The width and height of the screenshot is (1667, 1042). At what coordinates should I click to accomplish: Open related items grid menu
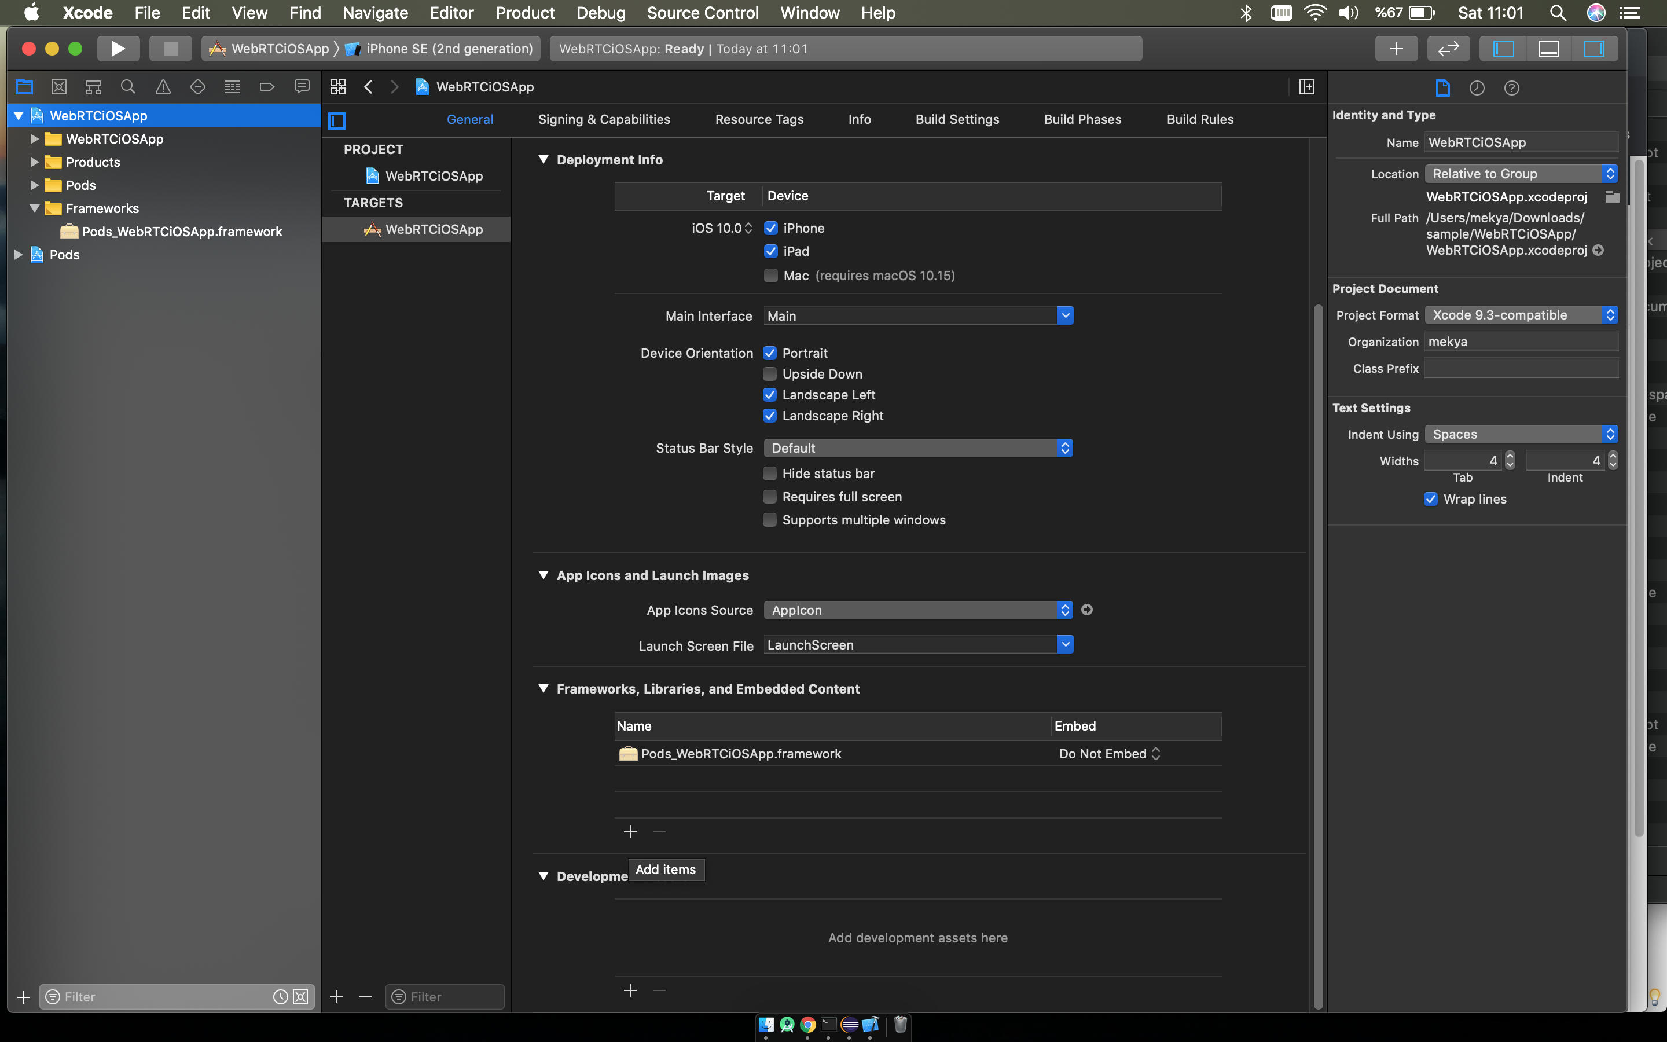click(337, 87)
